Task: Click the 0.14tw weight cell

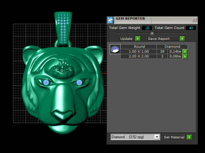Action: [x=175, y=51]
